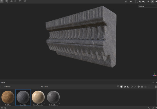Choose the Rock Face material sphere

[8, 97]
